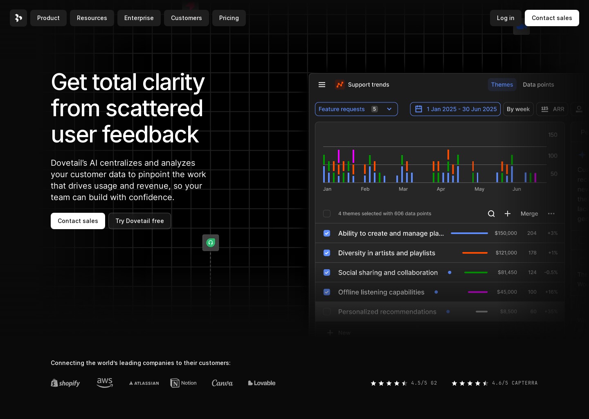Click the AWS logo
589x419 pixels.
(105, 383)
